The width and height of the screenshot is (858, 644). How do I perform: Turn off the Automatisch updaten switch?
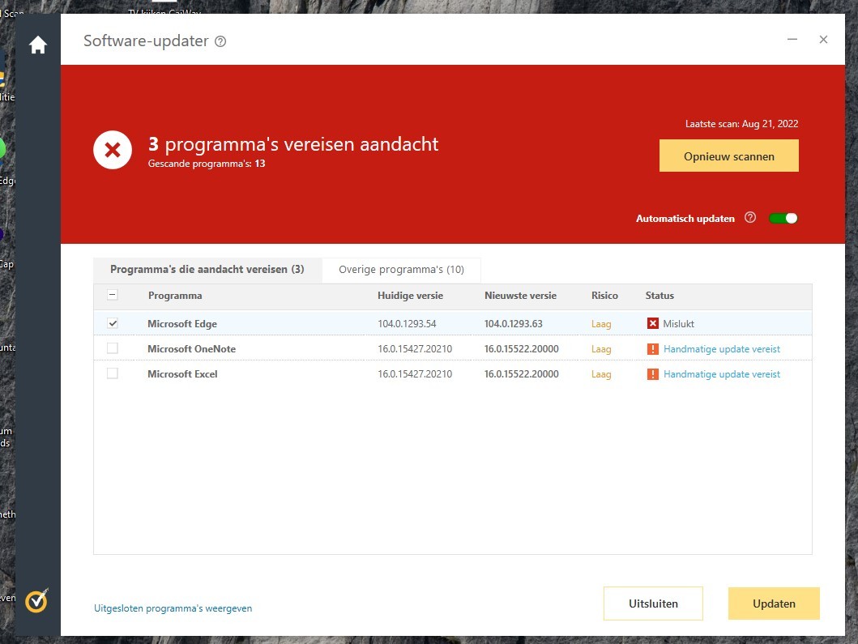pyautogui.click(x=783, y=218)
